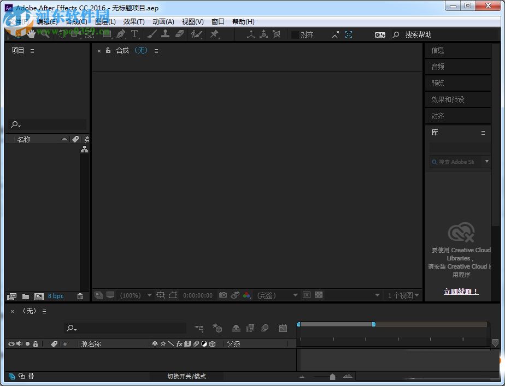Create a new folder in the Project panel
Screen dimensions: 505x386
click(x=26, y=296)
